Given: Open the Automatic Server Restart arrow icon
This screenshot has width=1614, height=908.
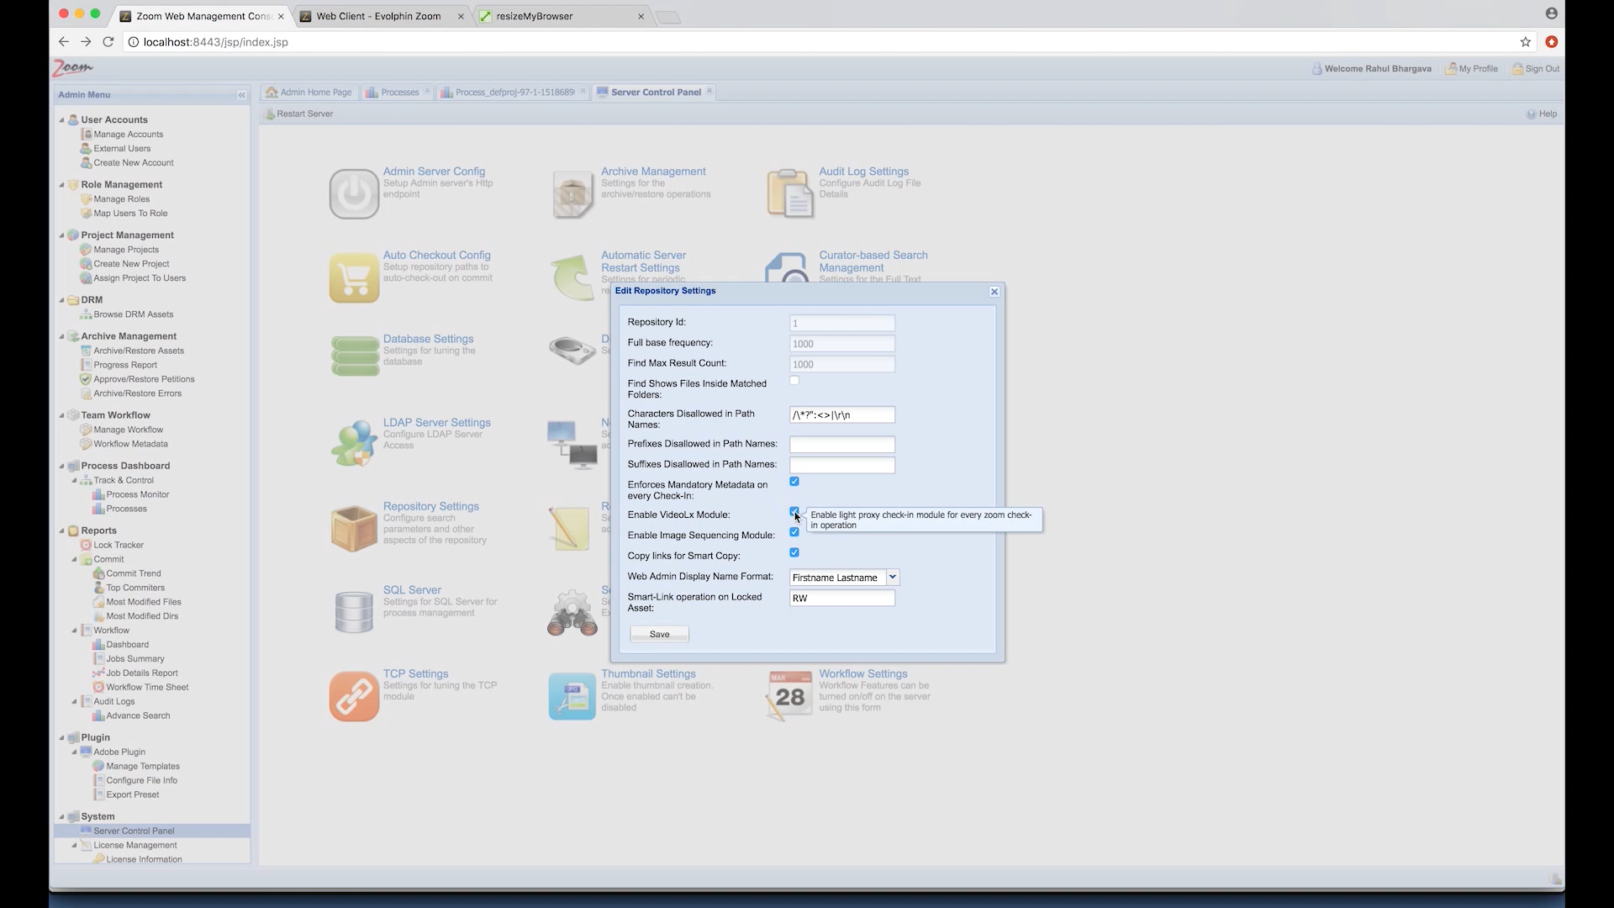Looking at the screenshot, I should (x=572, y=277).
